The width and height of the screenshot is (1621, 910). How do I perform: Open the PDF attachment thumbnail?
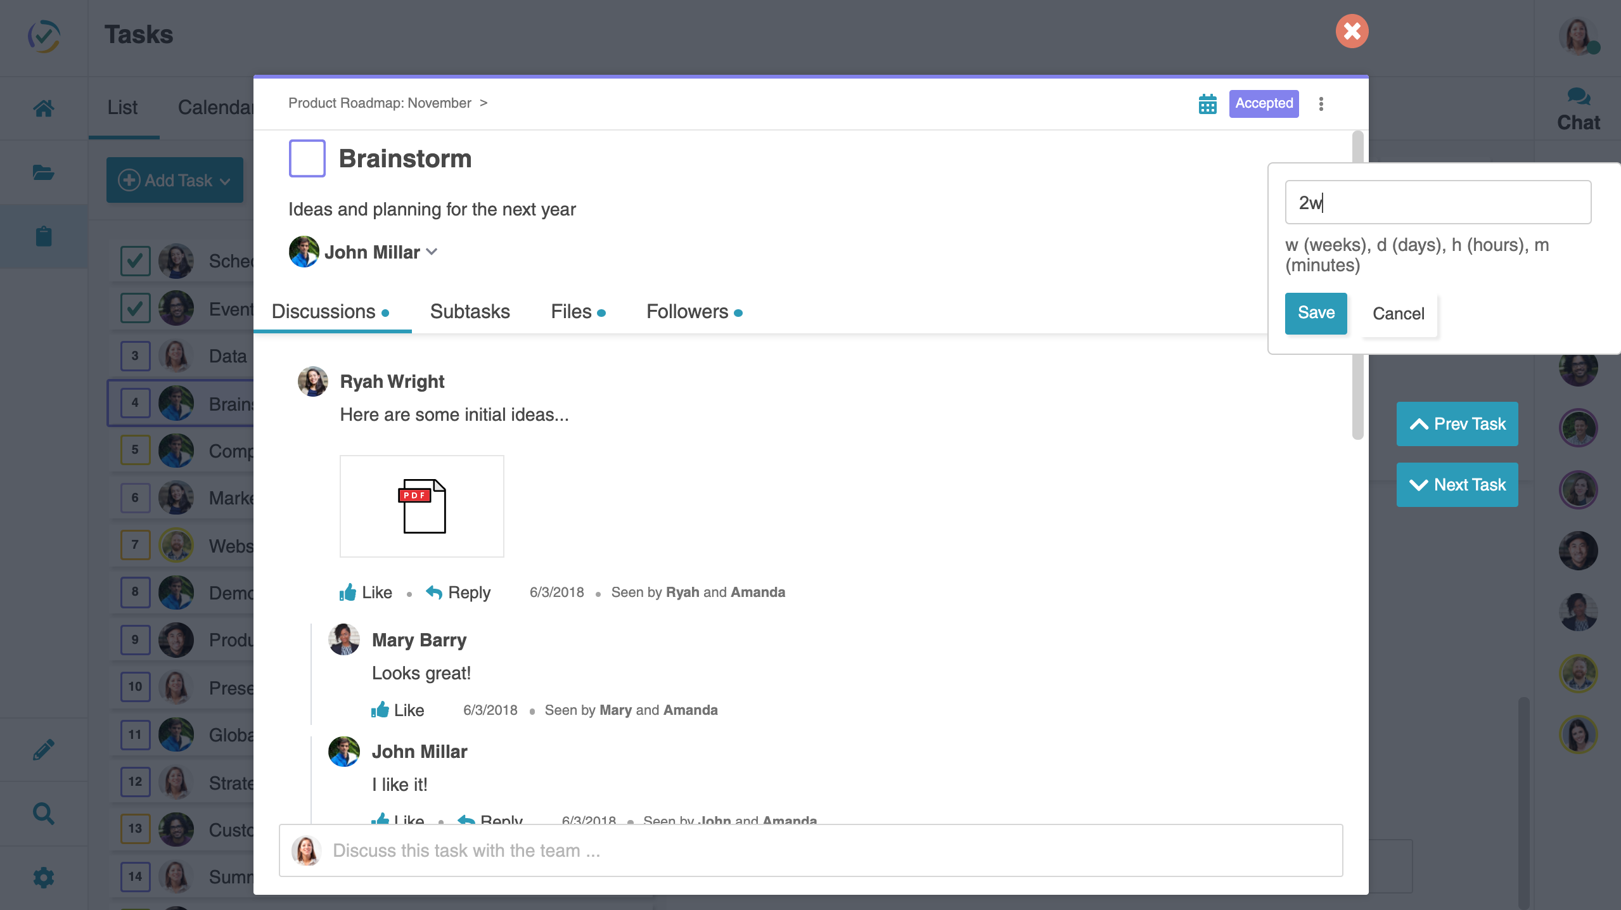422,506
